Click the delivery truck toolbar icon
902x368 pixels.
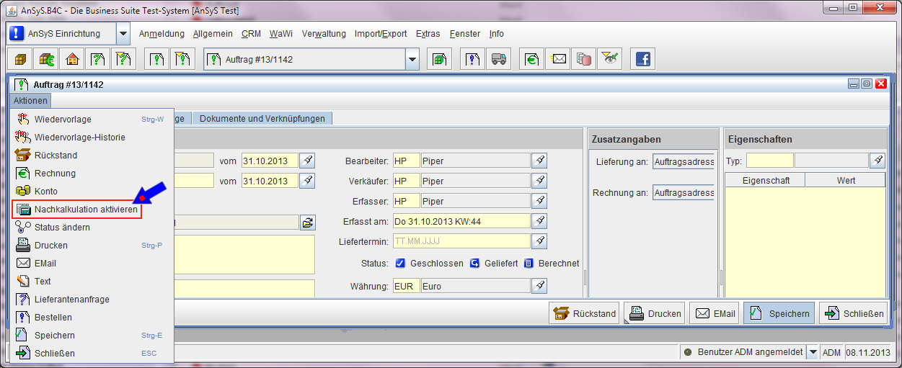pyautogui.click(x=498, y=60)
